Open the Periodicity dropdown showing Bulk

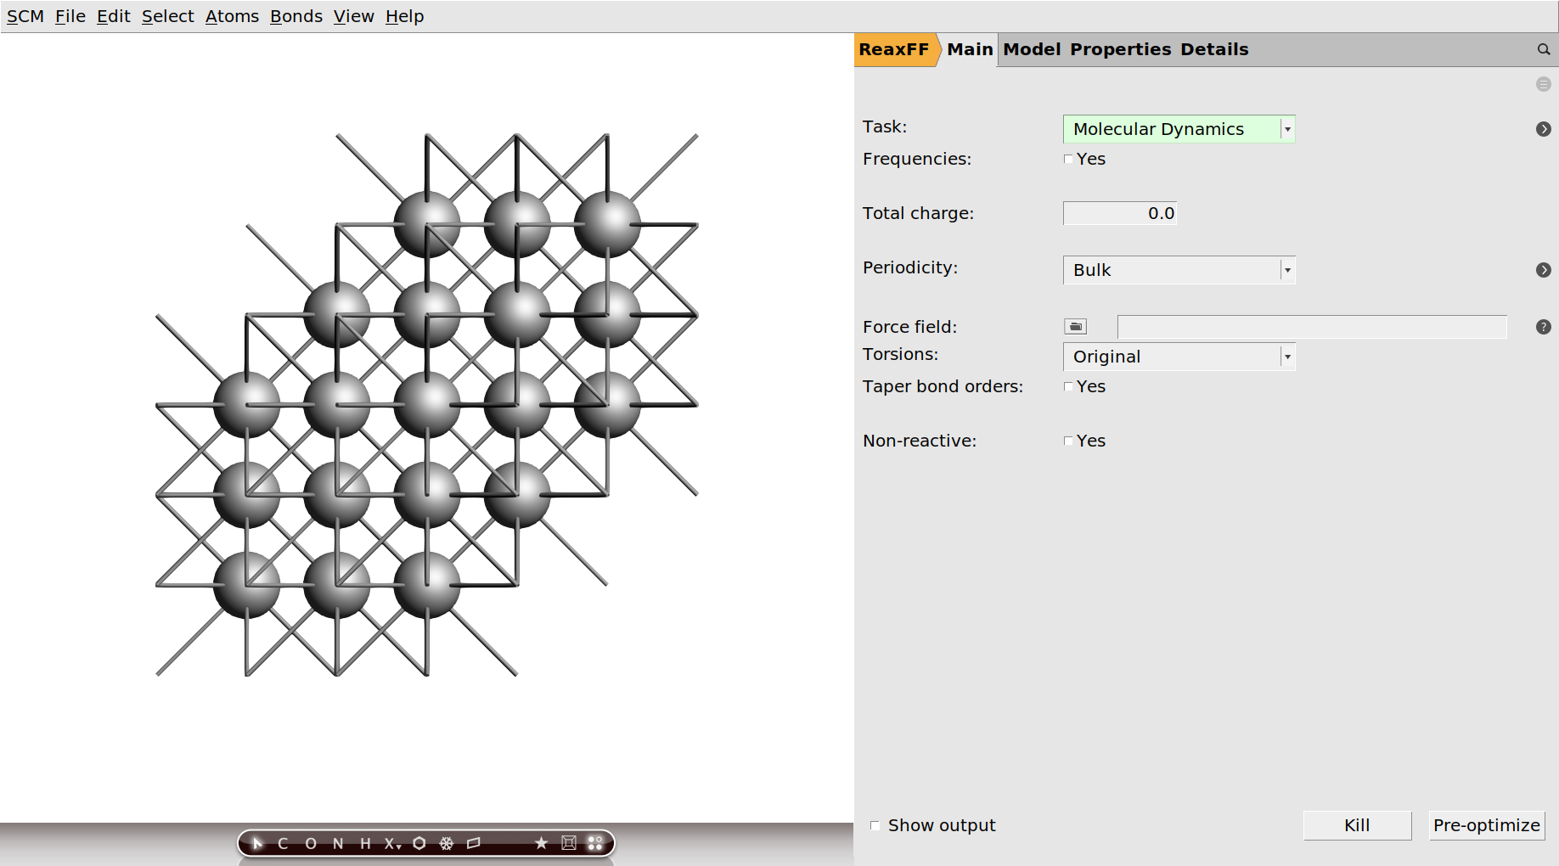(1179, 270)
